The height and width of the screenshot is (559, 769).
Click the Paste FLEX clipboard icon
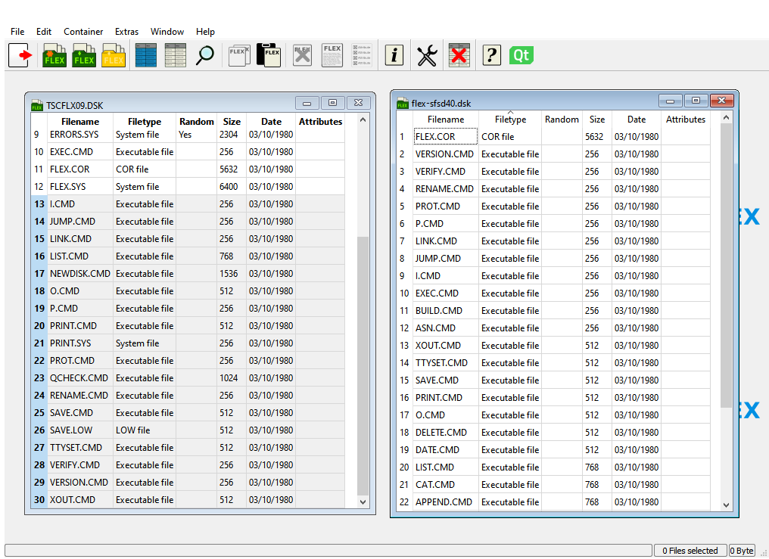point(269,55)
